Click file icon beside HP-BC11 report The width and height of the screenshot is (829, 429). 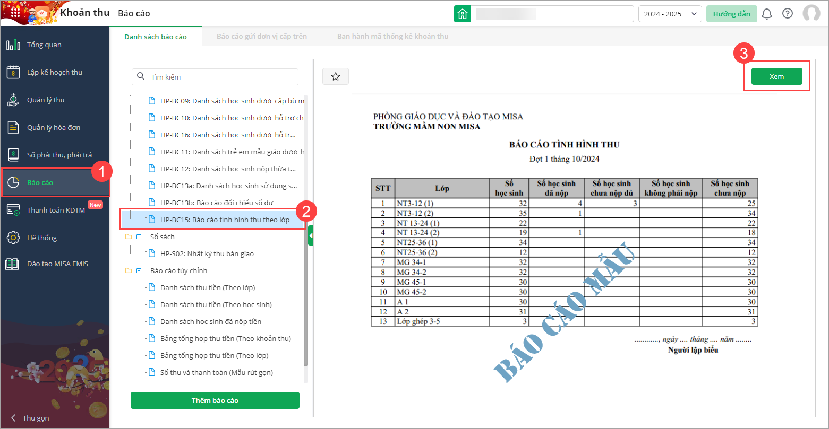point(152,152)
